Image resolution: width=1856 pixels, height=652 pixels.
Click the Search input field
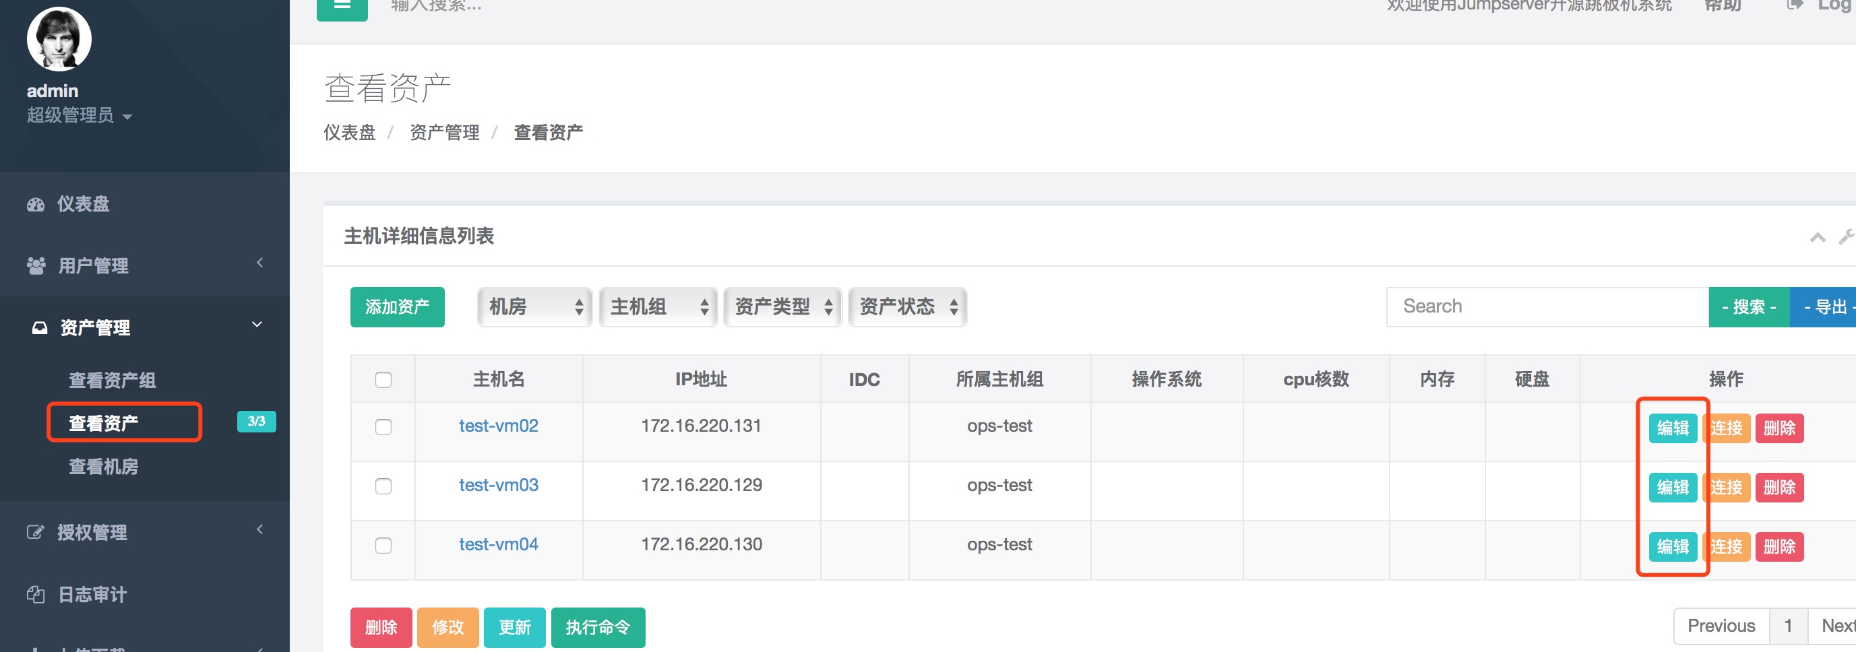(1547, 307)
